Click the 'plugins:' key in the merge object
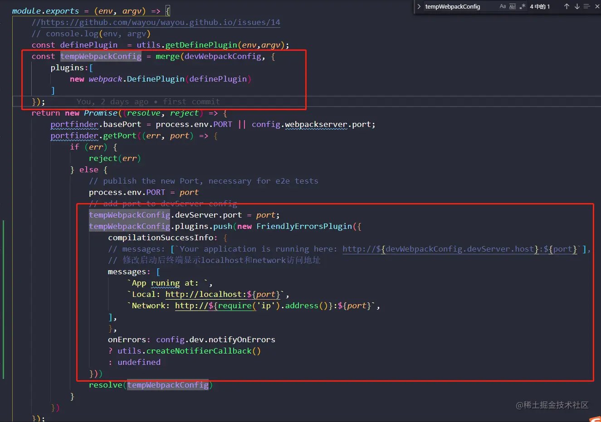 69,68
